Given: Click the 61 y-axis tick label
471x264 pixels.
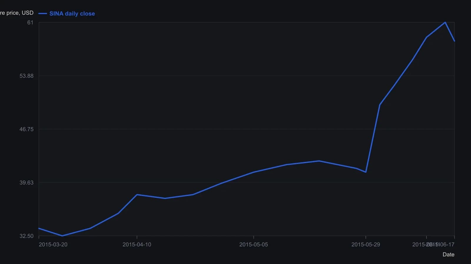Looking at the screenshot, I should tap(30, 23).
